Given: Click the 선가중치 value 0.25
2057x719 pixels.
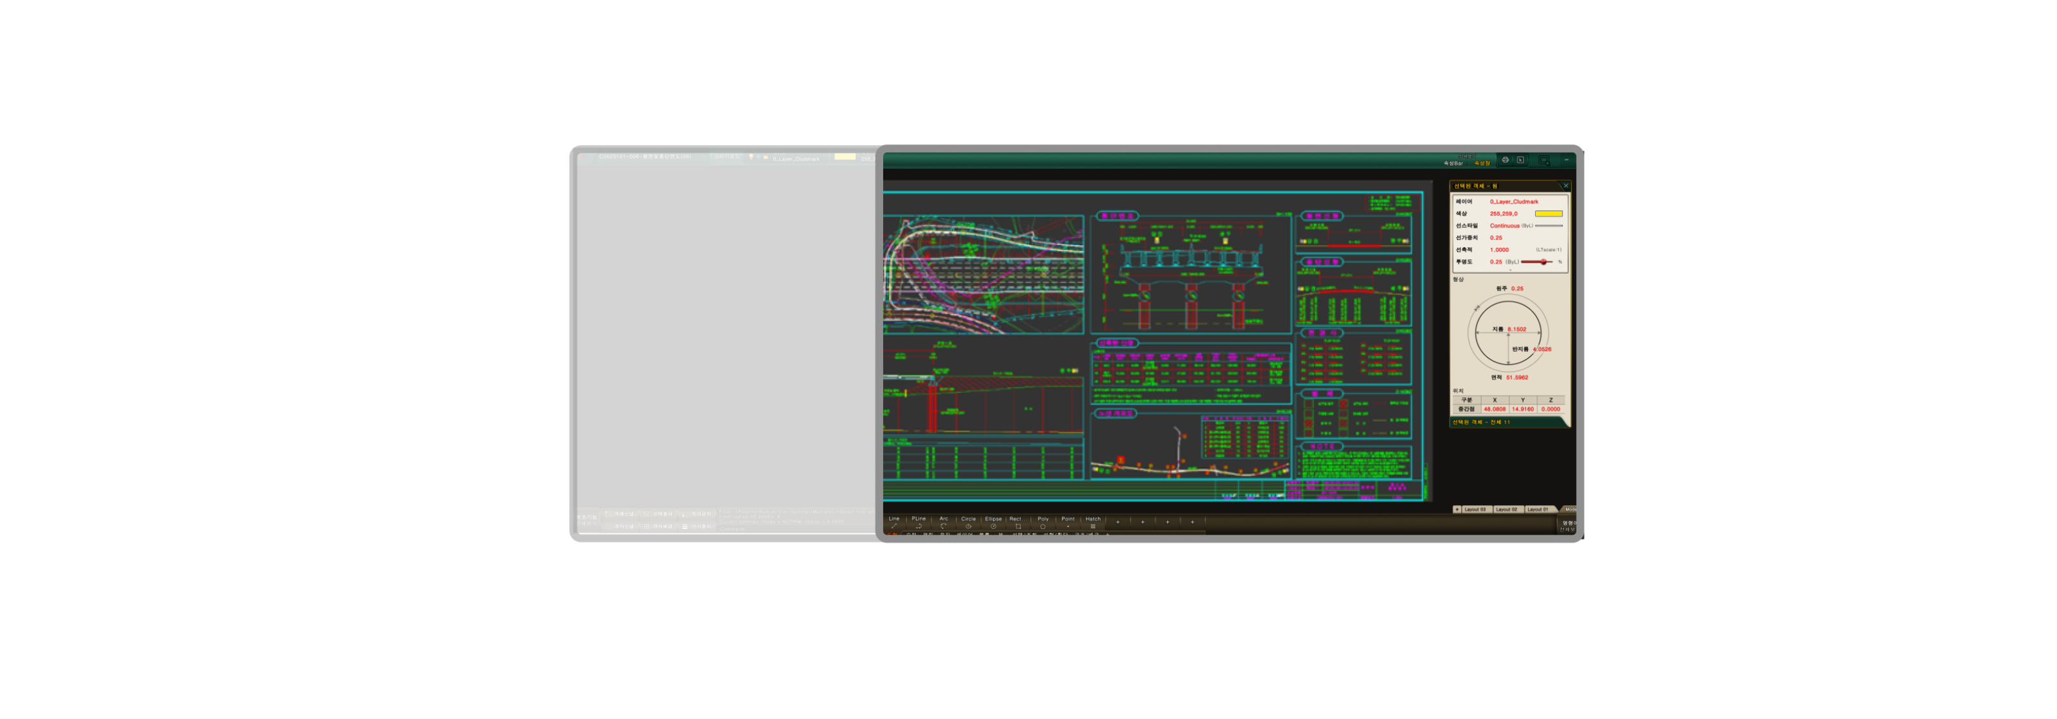Looking at the screenshot, I should coord(1496,238).
